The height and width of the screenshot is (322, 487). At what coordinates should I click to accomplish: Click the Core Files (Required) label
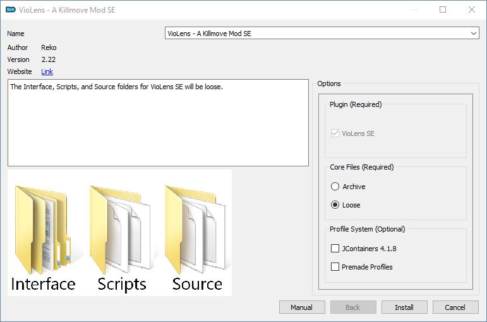click(361, 167)
